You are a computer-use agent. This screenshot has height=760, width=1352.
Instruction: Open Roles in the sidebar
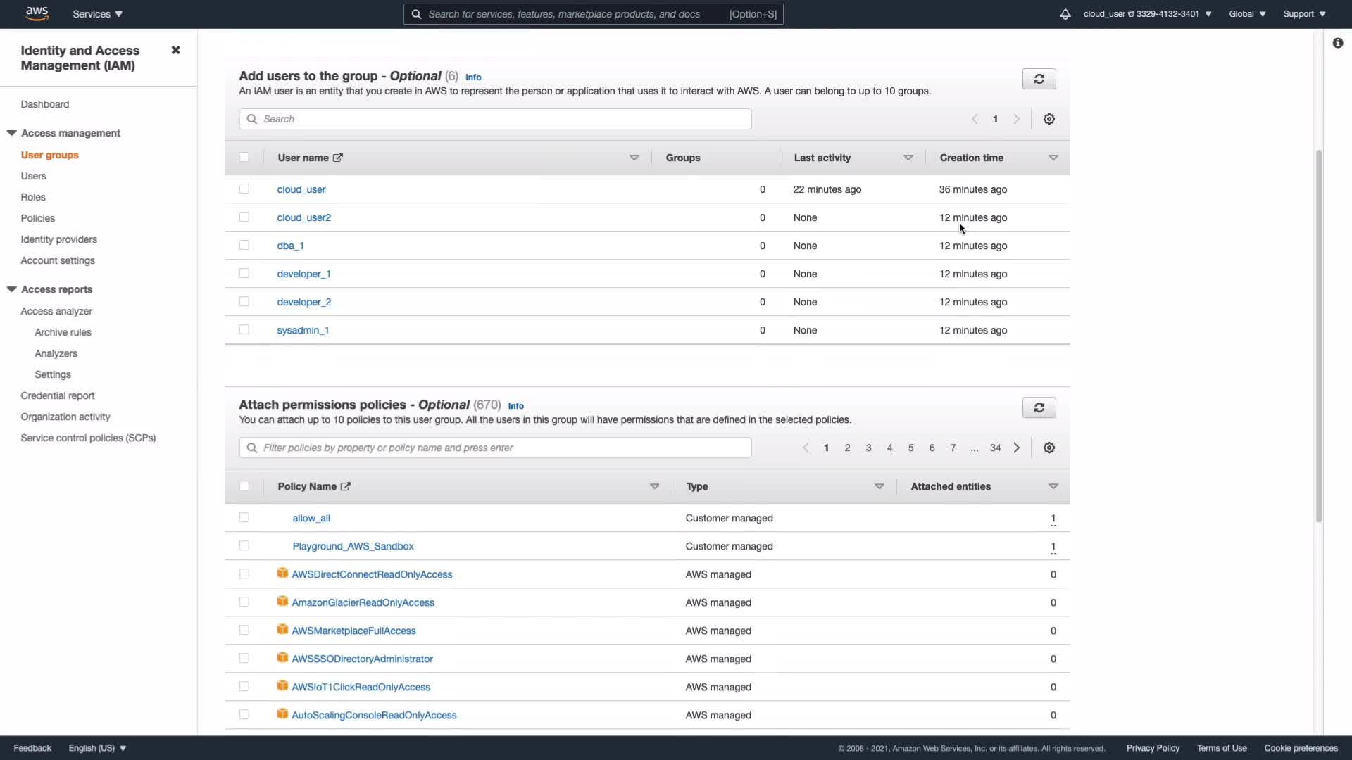tap(33, 197)
